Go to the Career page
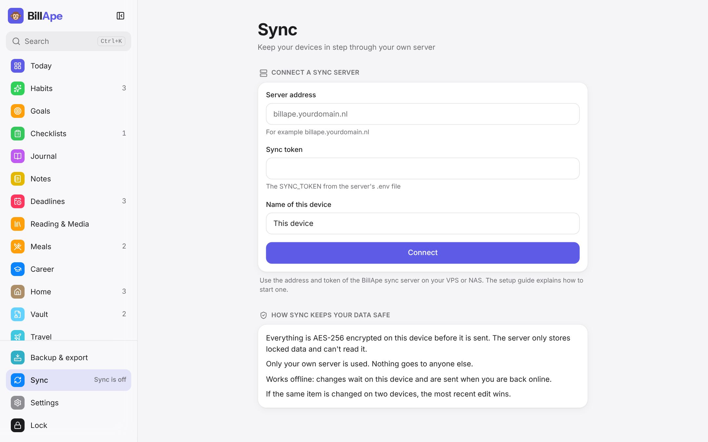 click(69, 269)
